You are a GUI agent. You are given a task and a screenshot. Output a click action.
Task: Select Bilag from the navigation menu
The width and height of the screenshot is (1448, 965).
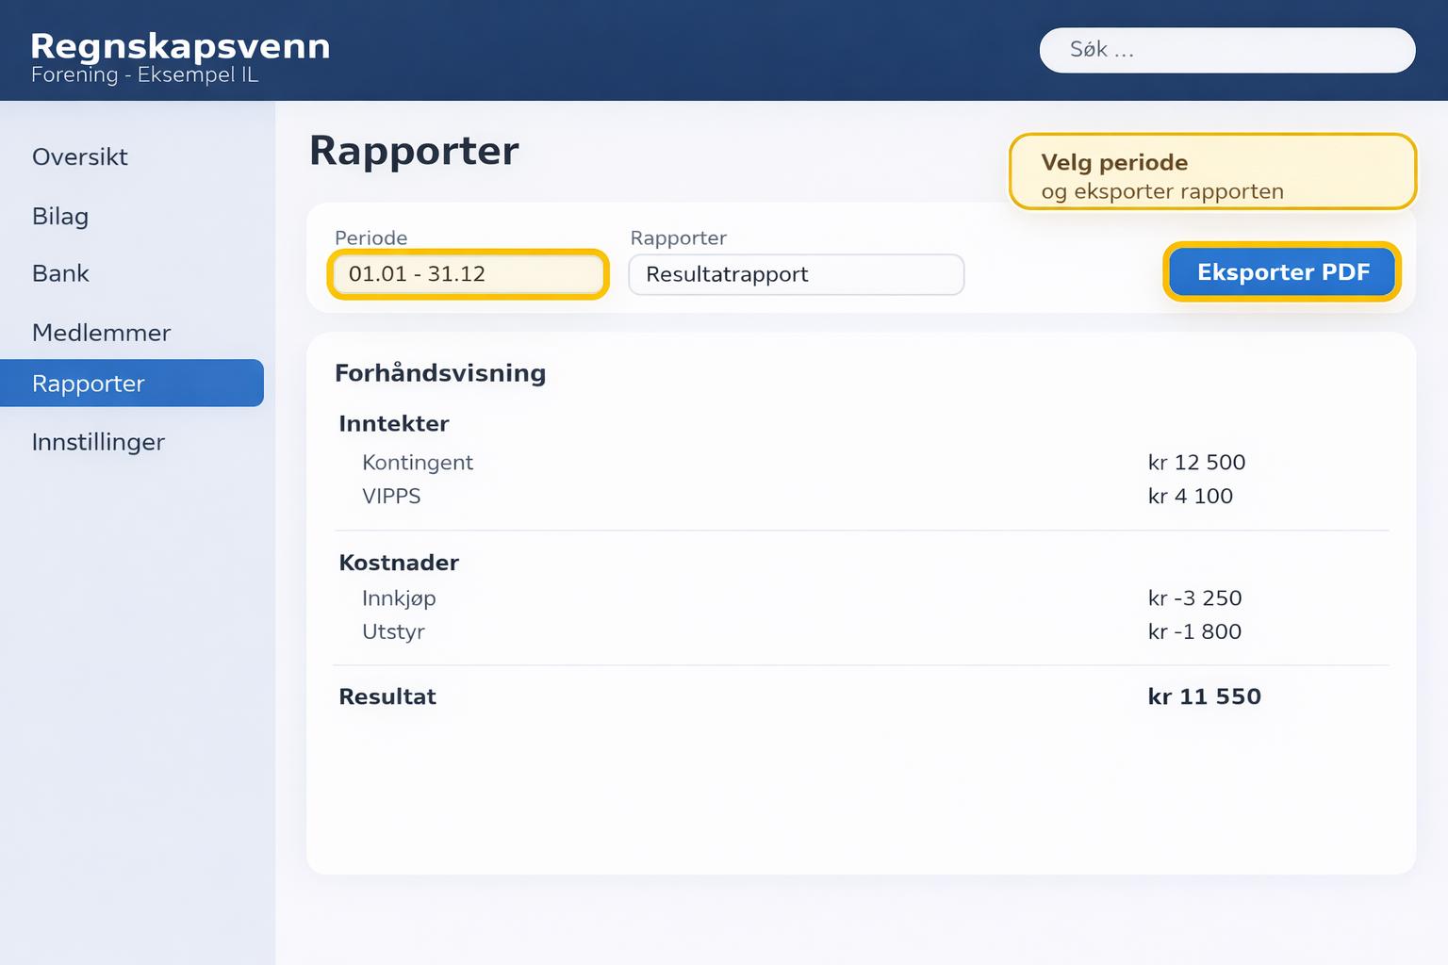[x=59, y=216]
